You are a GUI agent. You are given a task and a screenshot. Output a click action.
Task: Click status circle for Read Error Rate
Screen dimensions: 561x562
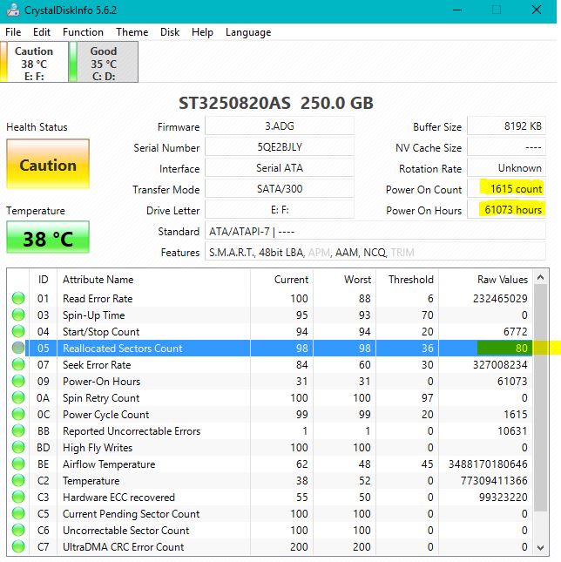point(18,298)
